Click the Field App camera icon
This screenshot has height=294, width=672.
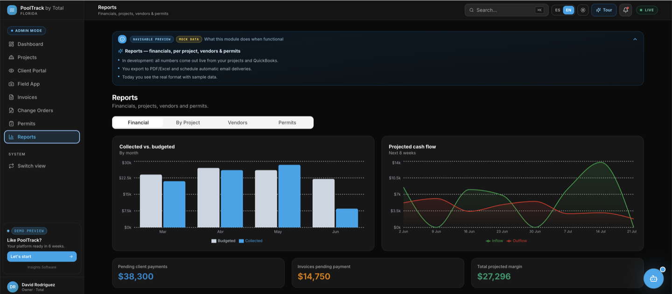[12, 84]
